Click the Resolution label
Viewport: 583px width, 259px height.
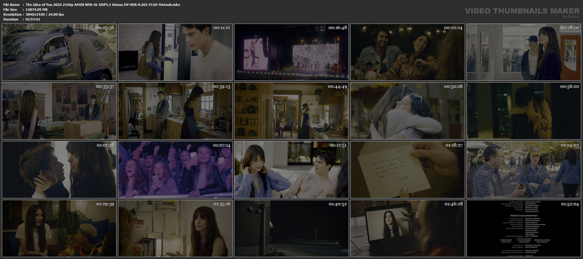[11, 15]
